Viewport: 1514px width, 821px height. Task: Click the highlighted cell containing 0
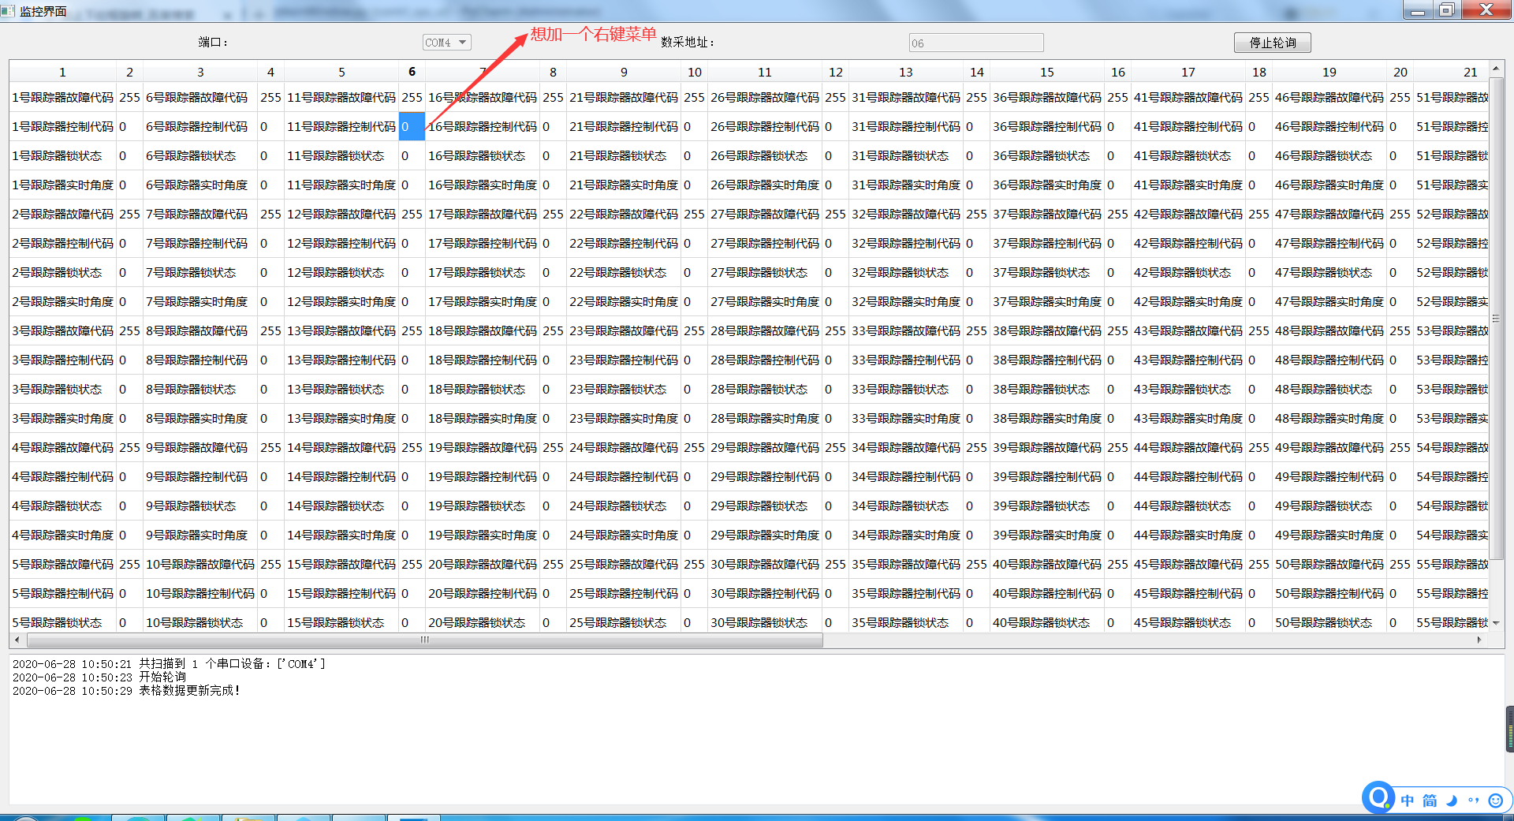pyautogui.click(x=411, y=126)
